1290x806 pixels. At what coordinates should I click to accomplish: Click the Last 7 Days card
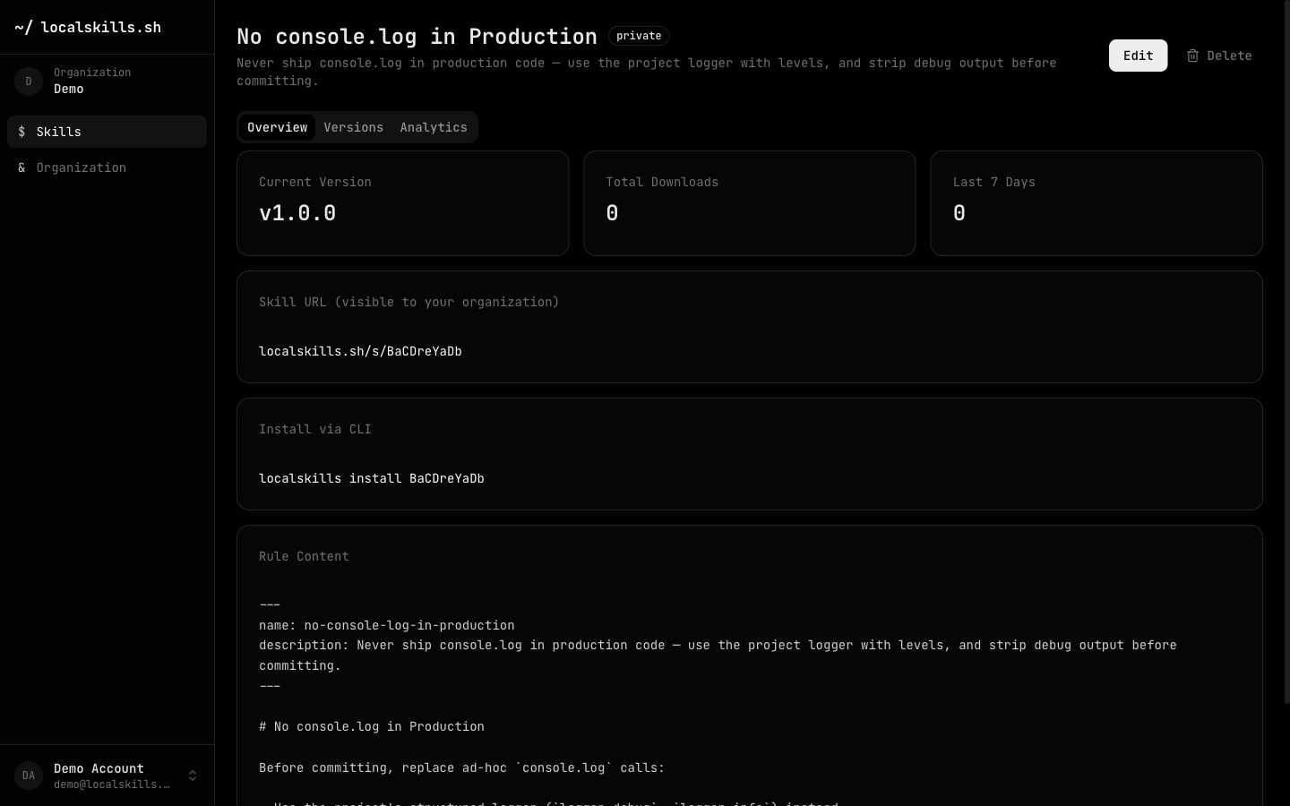click(x=1096, y=203)
